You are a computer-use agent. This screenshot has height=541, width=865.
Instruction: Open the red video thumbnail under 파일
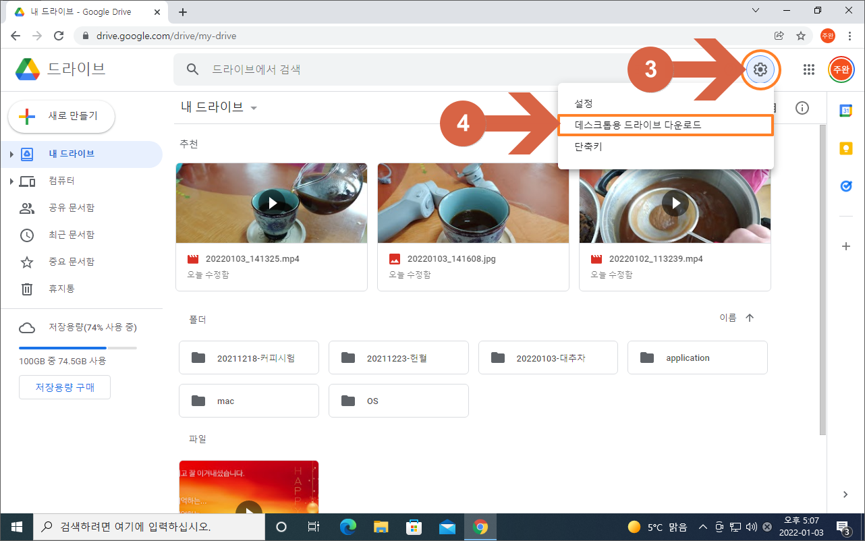[x=249, y=487]
